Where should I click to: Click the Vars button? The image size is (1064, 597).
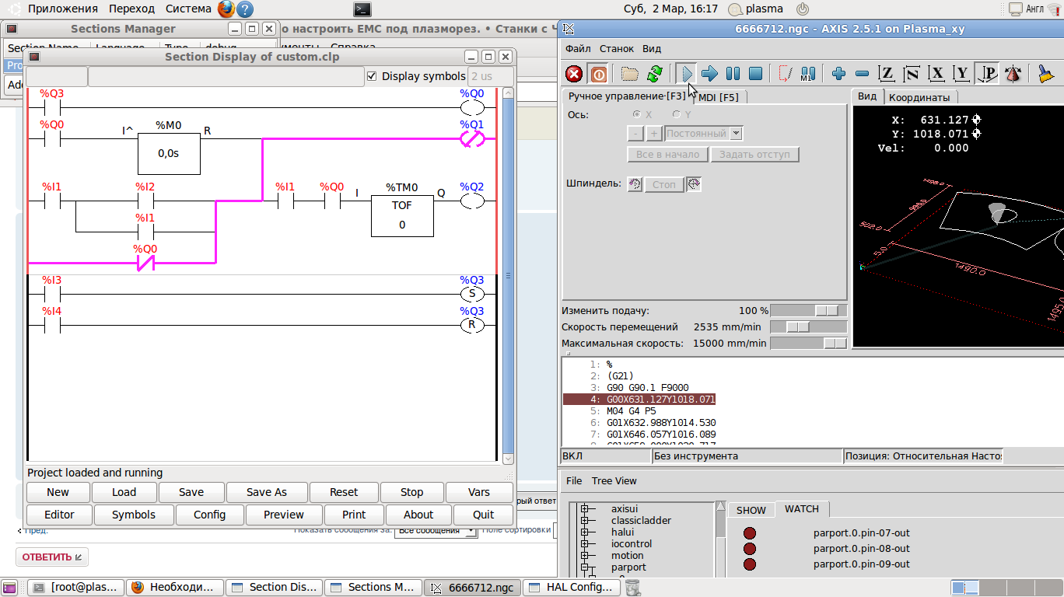coord(479,492)
